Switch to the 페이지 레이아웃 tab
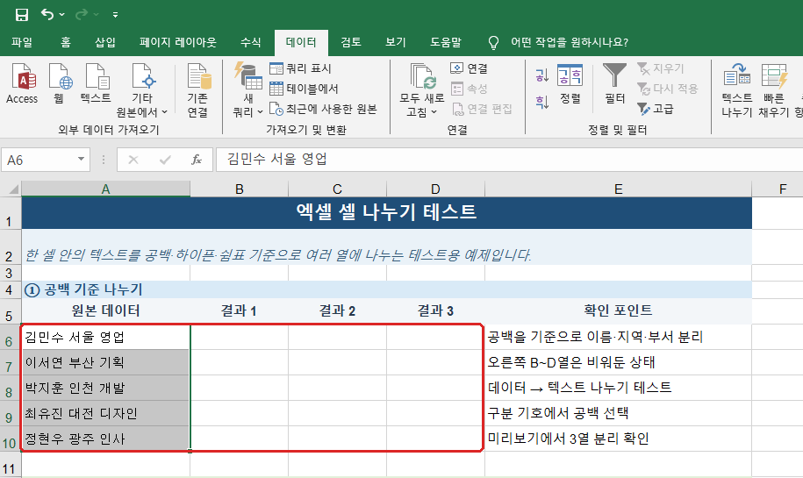Image resolution: width=803 pixels, height=478 pixels. (x=177, y=42)
